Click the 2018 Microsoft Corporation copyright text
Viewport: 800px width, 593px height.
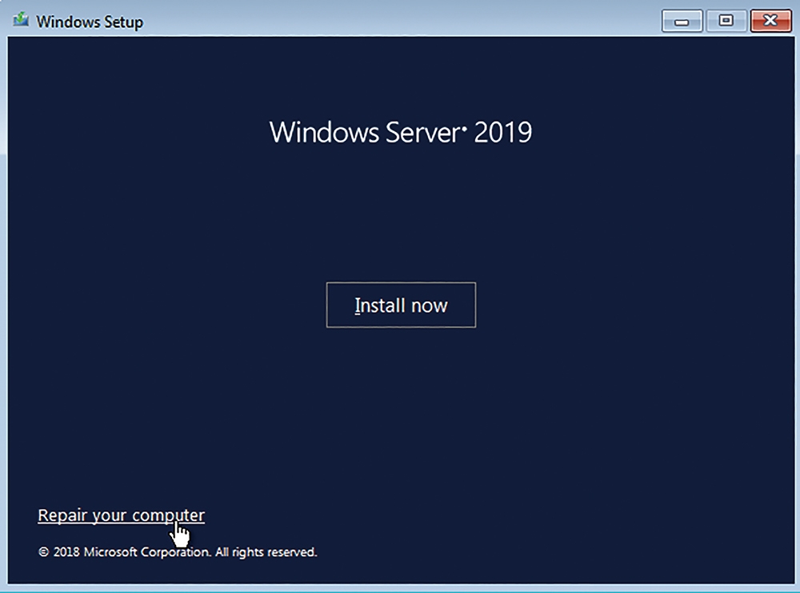[x=178, y=552]
